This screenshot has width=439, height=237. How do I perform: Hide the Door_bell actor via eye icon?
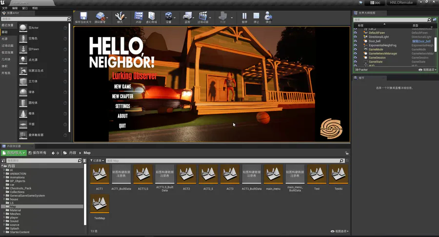[355, 41]
